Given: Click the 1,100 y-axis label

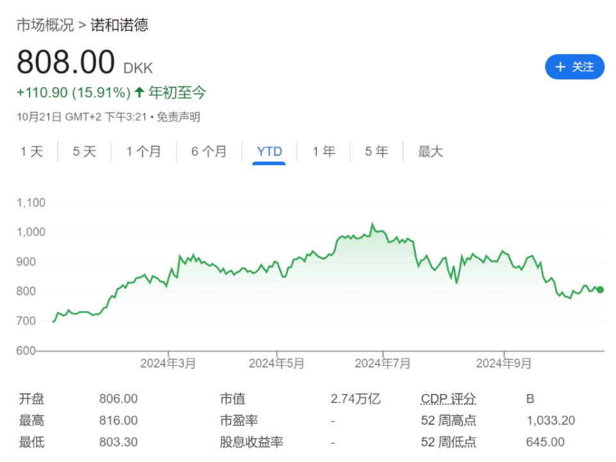Looking at the screenshot, I should (x=31, y=203).
